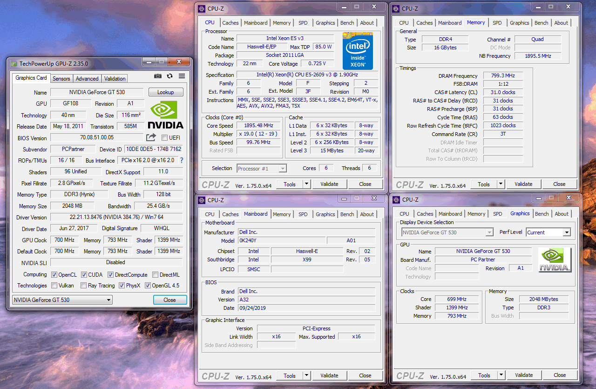Click title bar icon of CPU-Z Memory window
Screen dimensions: 596x389
pos(396,8)
